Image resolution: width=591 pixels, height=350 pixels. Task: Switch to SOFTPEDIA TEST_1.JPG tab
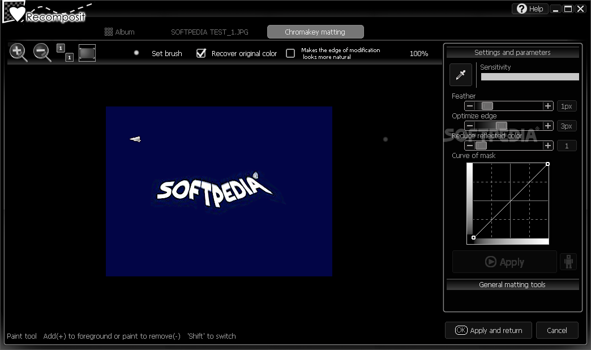pos(209,32)
